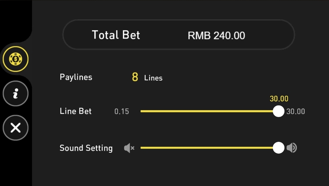Open the game info icon
329x186 pixels.
point(15,93)
